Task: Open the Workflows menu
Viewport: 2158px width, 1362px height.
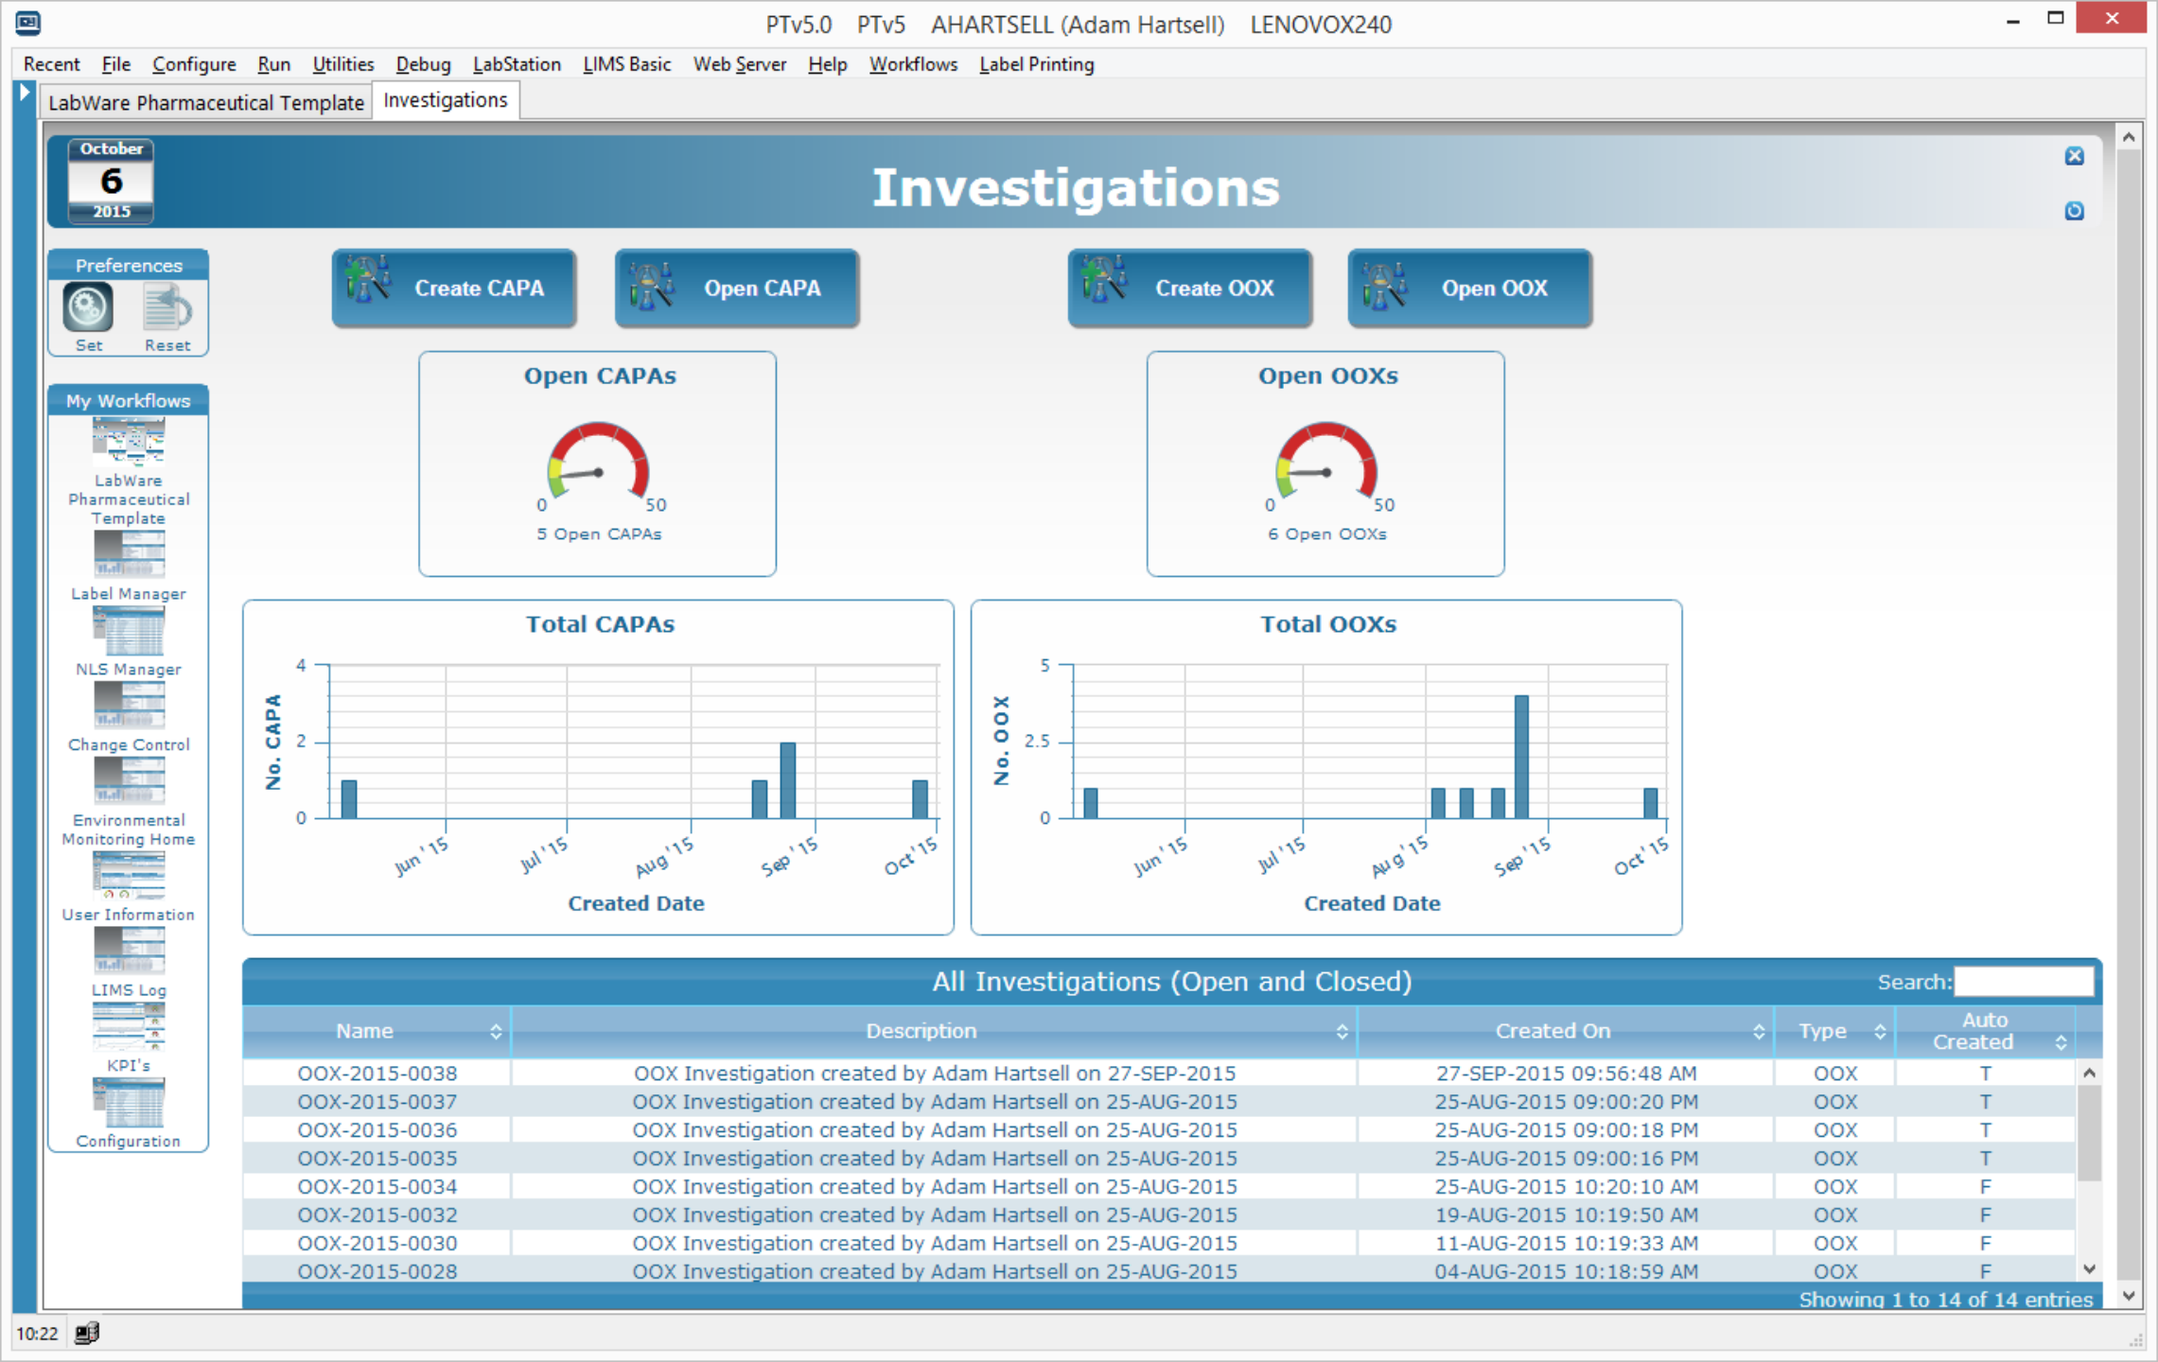Action: [912, 64]
